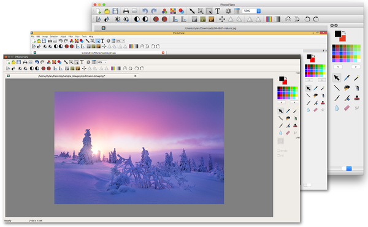Screen dimensions: 368x227
Task: Click Redo arrow in front window toolbar
Action: 42,62
